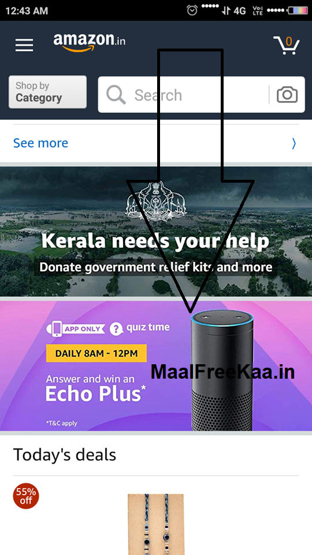
Task: Open the Shop by Category menu
Action: [x=47, y=92]
